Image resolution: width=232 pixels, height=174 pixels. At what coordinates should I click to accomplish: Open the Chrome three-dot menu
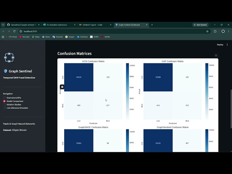pyautogui.click(x=229, y=31)
